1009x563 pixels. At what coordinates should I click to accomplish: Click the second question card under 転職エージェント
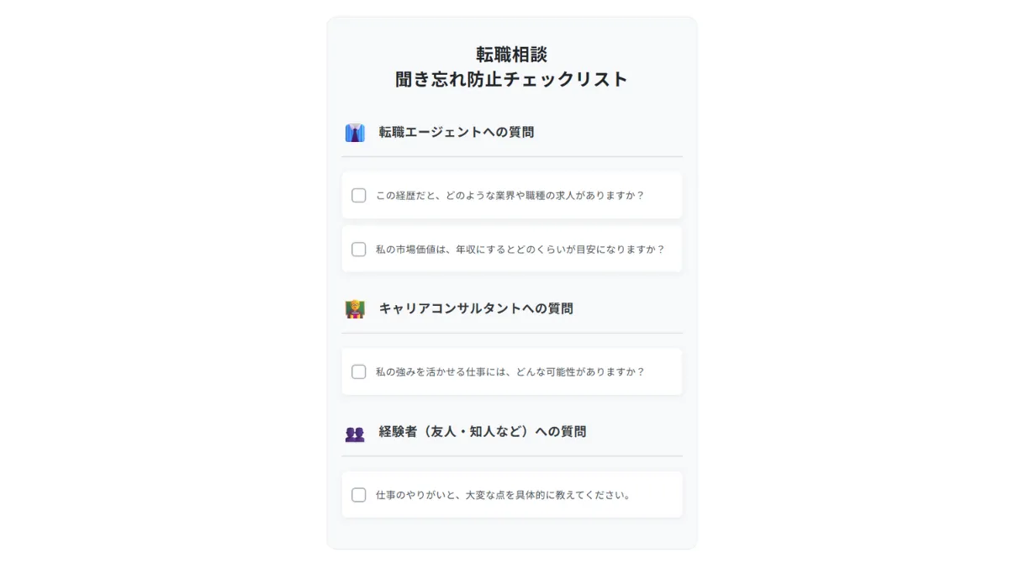[511, 249]
